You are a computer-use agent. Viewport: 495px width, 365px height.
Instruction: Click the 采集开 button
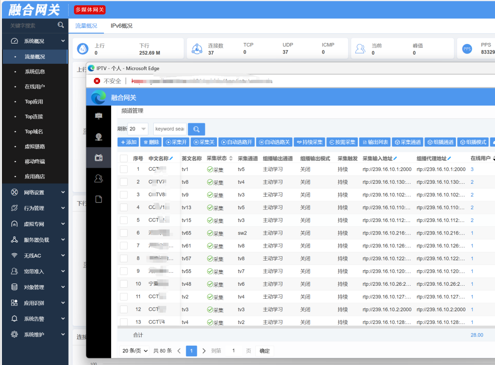176,142
